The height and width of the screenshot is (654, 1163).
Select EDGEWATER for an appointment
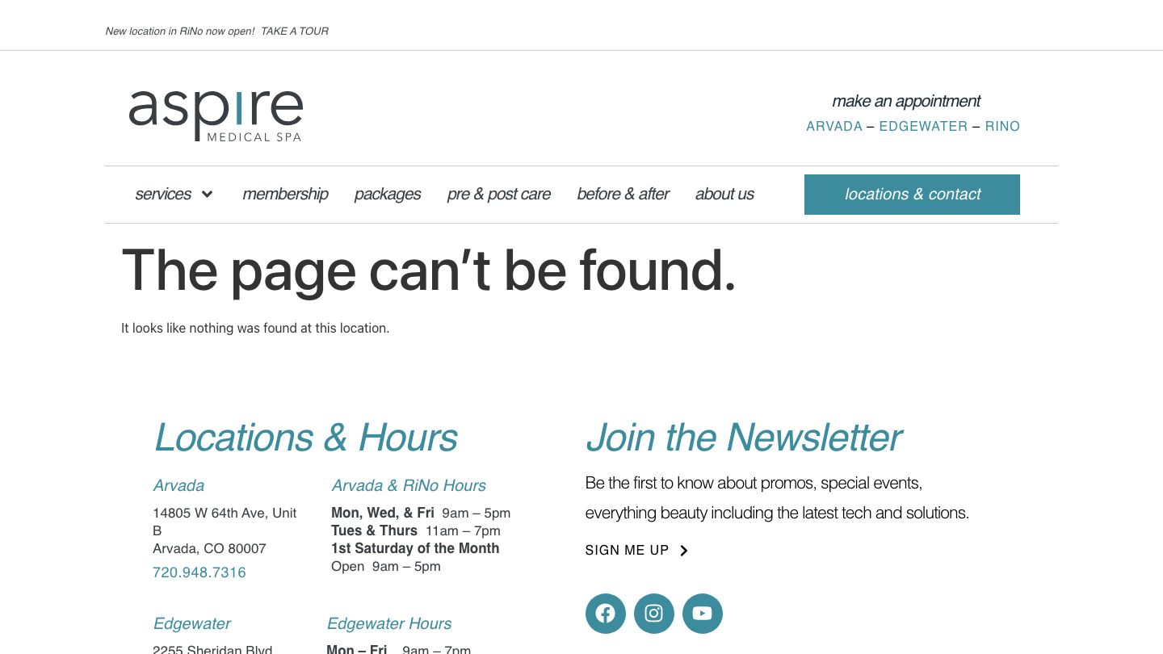(x=923, y=126)
